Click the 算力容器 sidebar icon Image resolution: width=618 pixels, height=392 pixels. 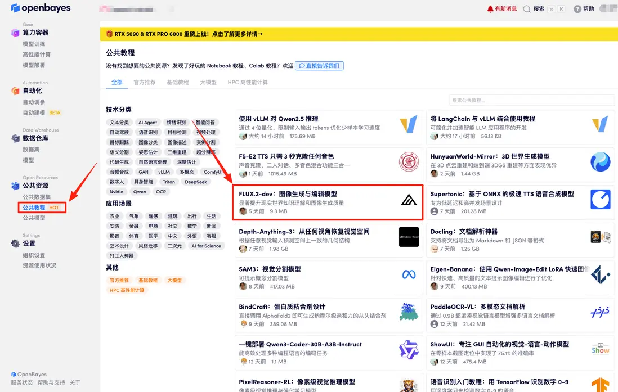pos(15,33)
